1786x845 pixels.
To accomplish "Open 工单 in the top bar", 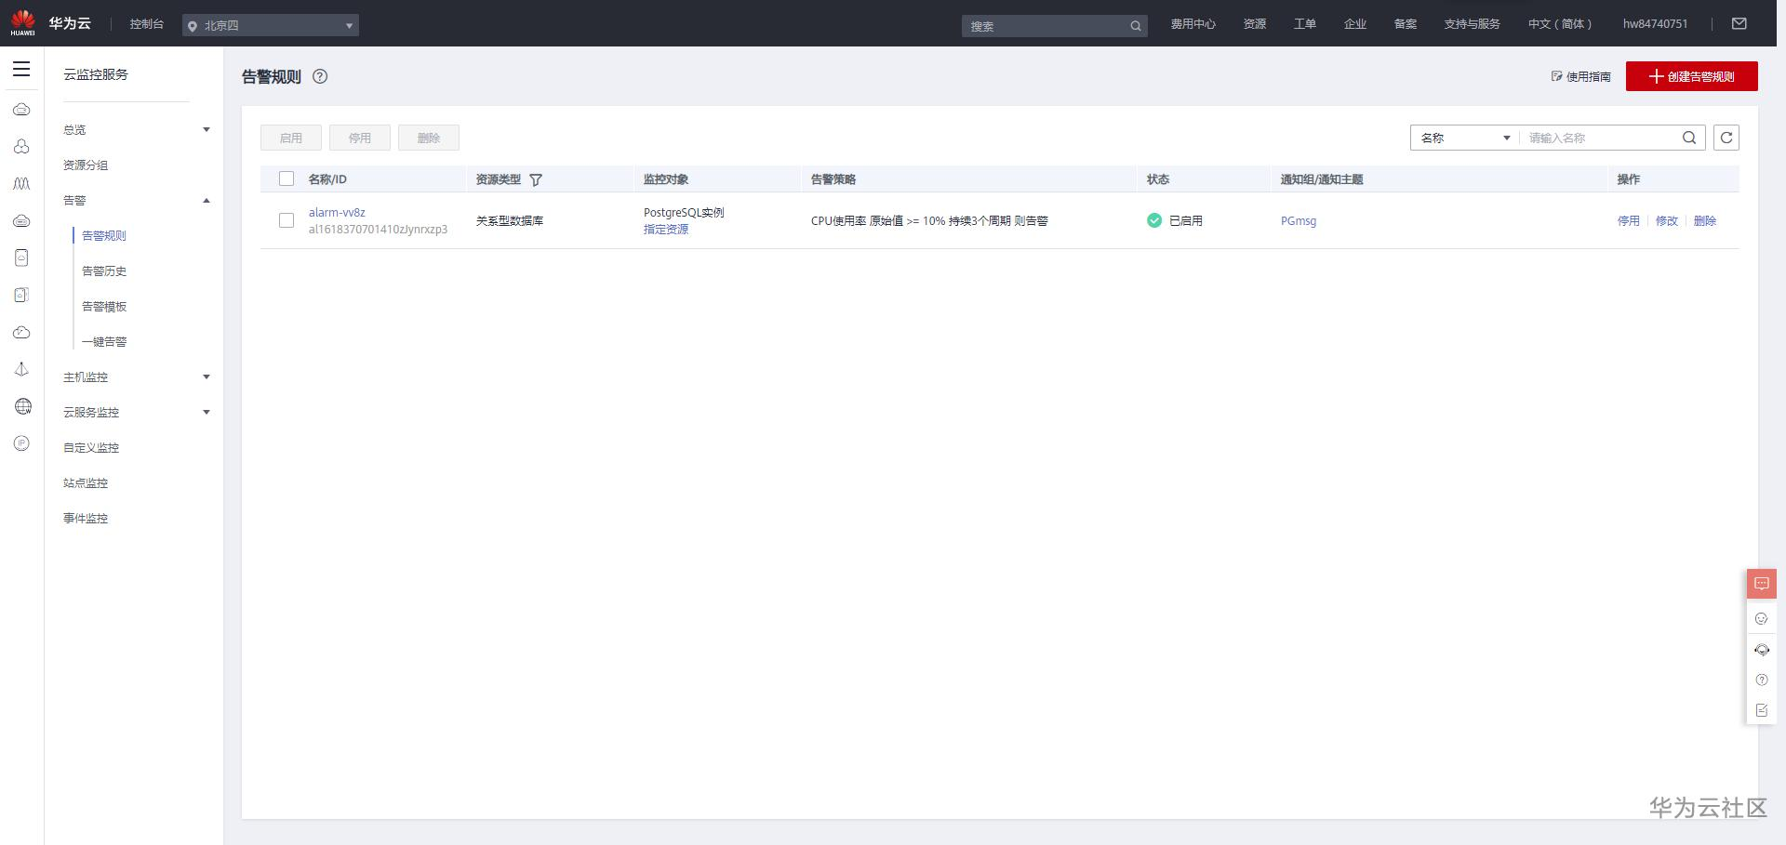I will (x=1305, y=24).
